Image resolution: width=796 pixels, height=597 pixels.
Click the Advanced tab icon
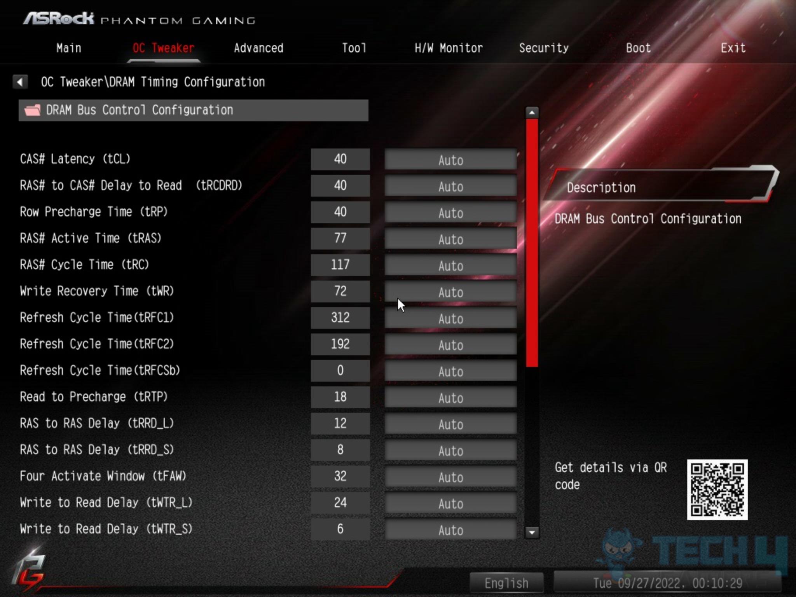pyautogui.click(x=259, y=48)
